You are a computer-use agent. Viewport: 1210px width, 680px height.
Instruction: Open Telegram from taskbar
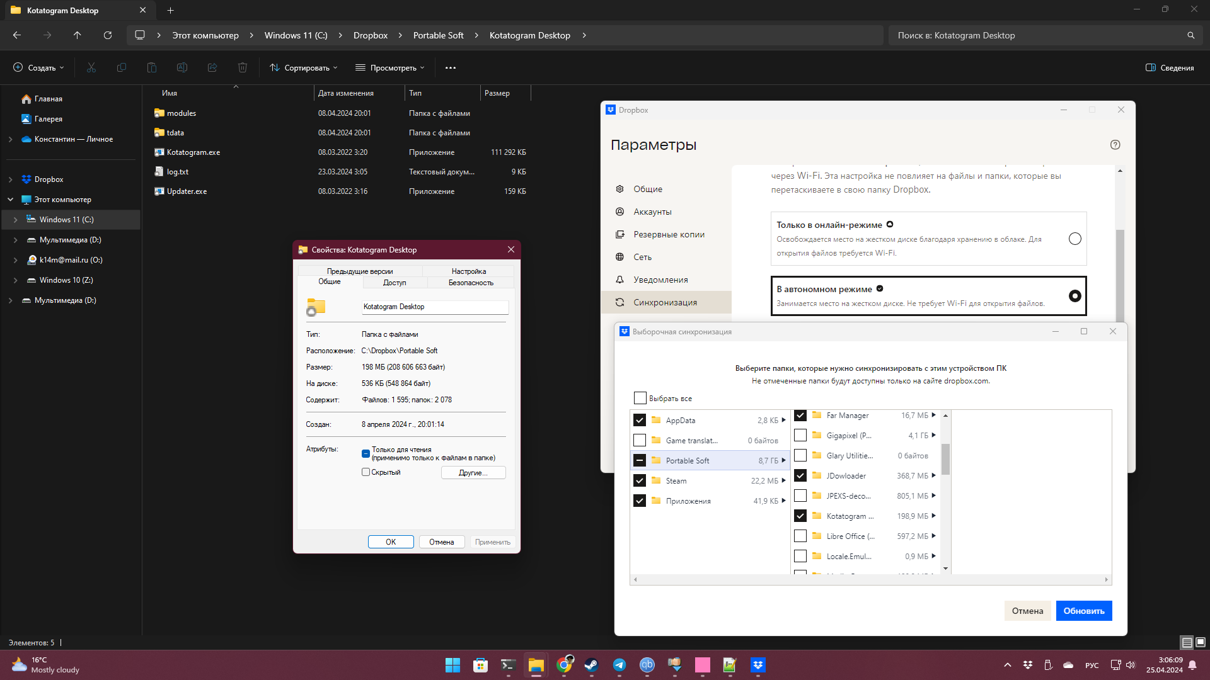point(619,665)
